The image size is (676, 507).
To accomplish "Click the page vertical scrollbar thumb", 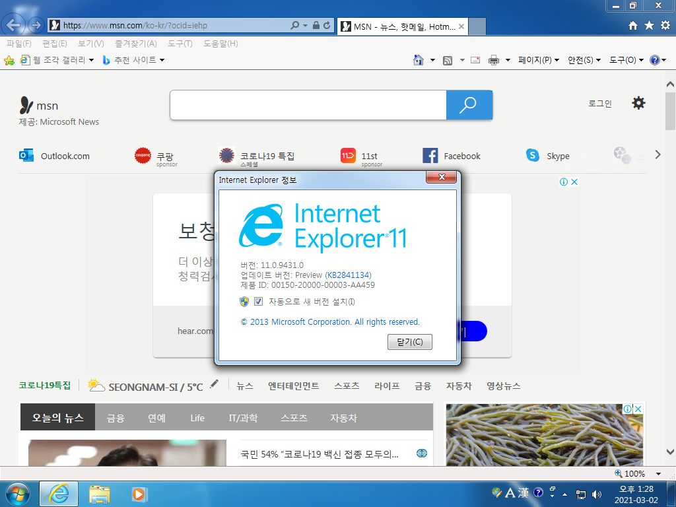I will [x=670, y=111].
